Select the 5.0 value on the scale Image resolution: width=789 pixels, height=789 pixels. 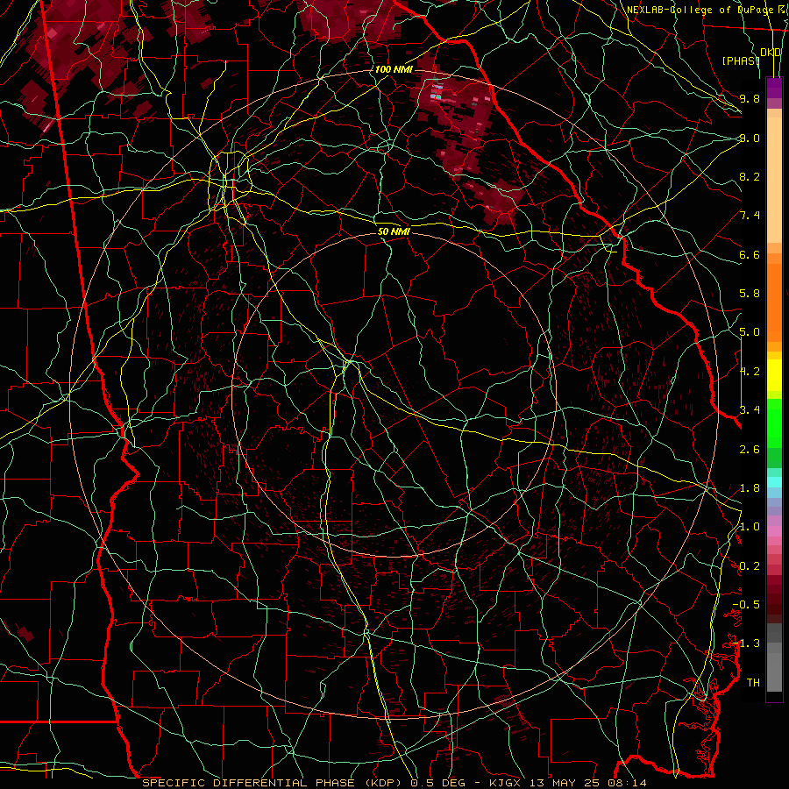(750, 332)
